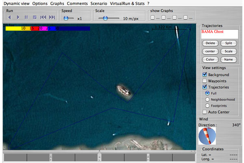Select the Neighboorhood radio button

point(207,99)
